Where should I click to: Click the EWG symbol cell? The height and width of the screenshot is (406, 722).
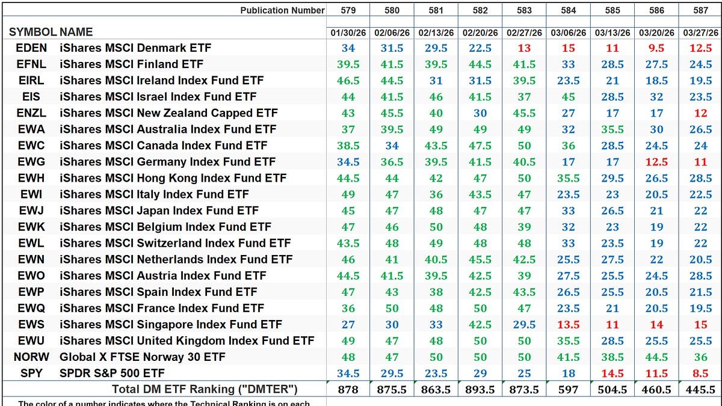31,162
